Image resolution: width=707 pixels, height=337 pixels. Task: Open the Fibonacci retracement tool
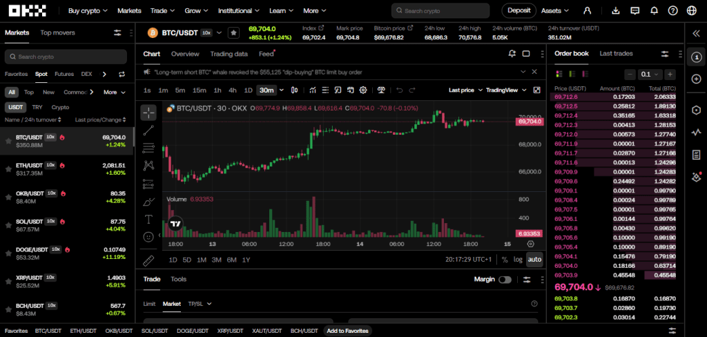[149, 148]
